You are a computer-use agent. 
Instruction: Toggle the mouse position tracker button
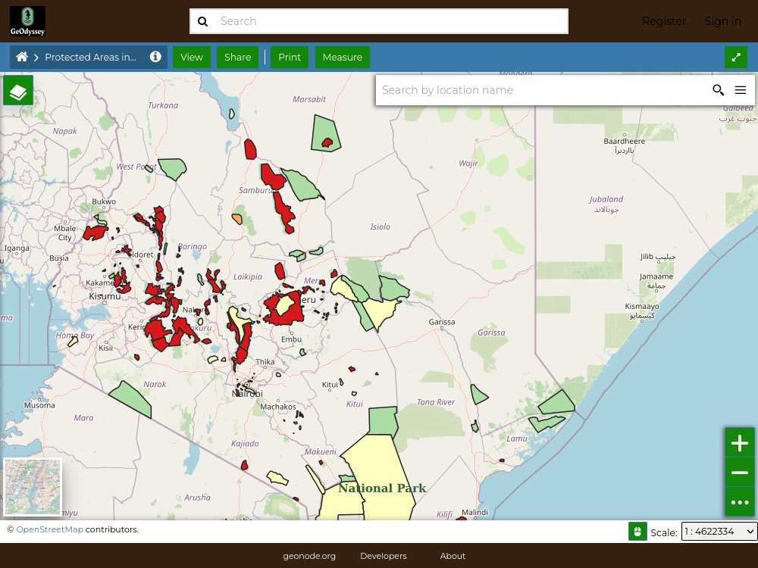[x=637, y=532]
